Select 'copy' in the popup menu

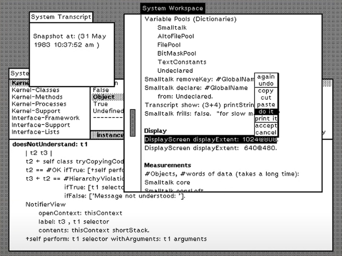(266, 90)
